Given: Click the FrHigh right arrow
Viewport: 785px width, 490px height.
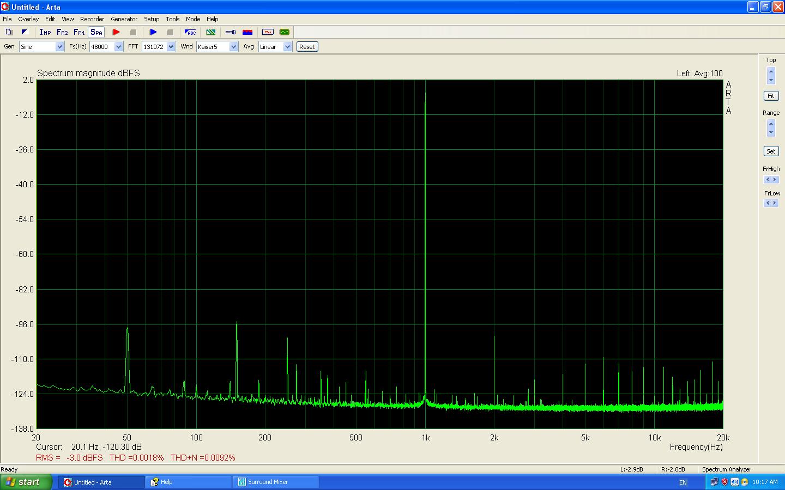Looking at the screenshot, I should [775, 180].
